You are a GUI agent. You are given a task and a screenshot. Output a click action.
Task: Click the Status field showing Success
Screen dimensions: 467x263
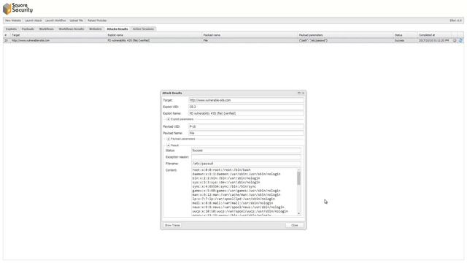coord(246,150)
